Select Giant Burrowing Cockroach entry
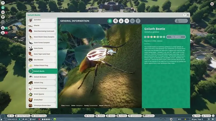Image resolution: width=216 pixels, height=121 pixels. 42,31
